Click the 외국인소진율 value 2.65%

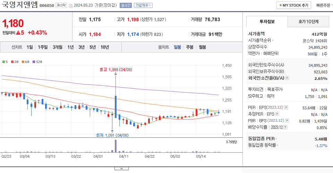click(321, 78)
